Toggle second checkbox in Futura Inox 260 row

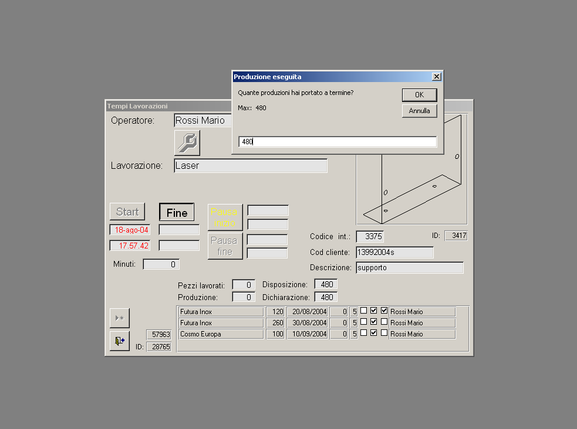coord(373,321)
